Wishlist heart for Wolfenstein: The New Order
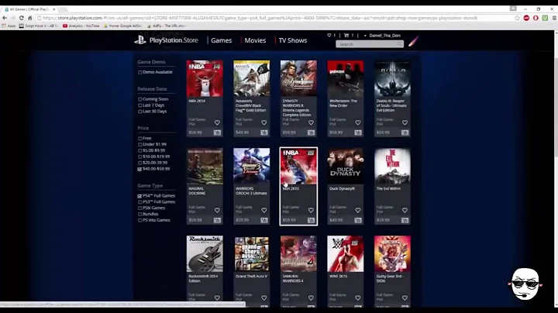The width and height of the screenshot is (558, 313). [x=358, y=122]
